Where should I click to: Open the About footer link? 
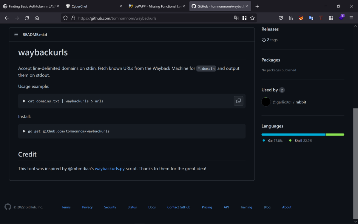coord(287,207)
